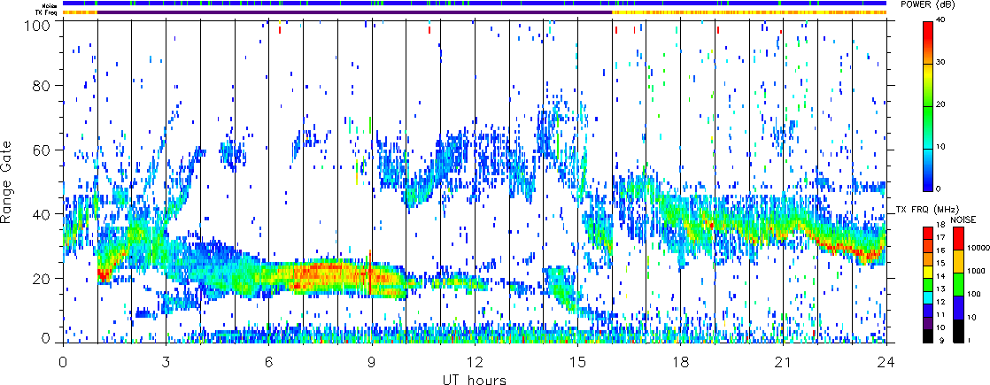Click the x-axis tick label 21
The height and width of the screenshot is (385, 990).
[784, 362]
